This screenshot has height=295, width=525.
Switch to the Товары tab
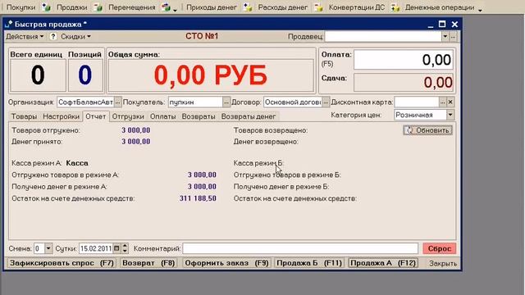coord(24,116)
